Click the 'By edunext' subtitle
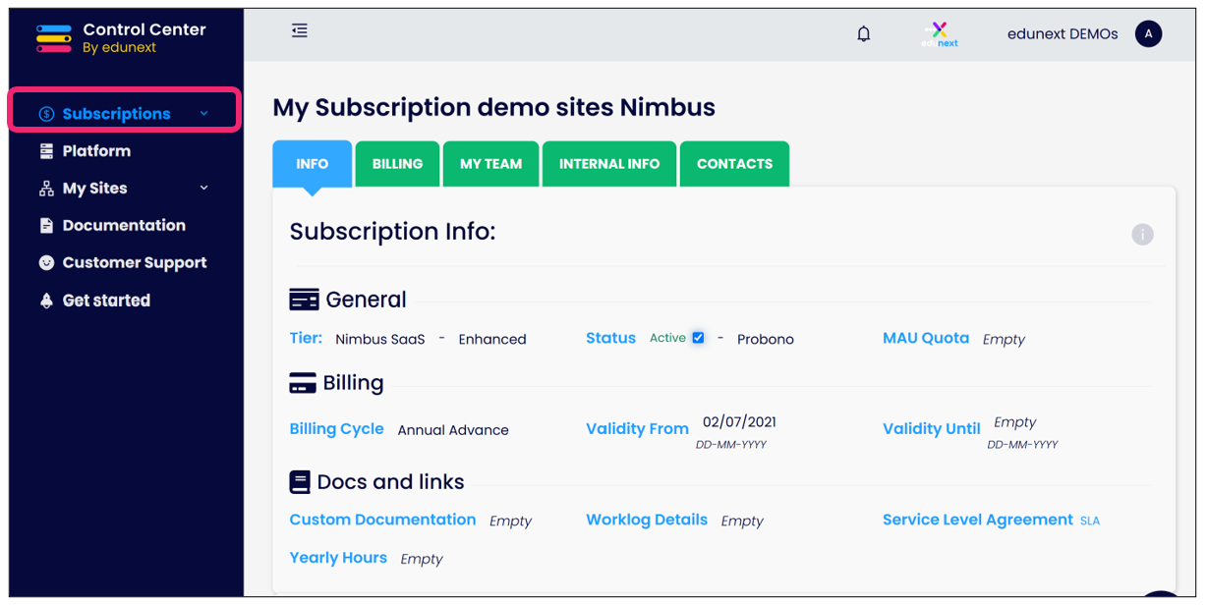The width and height of the screenshot is (1207, 605). [x=119, y=48]
